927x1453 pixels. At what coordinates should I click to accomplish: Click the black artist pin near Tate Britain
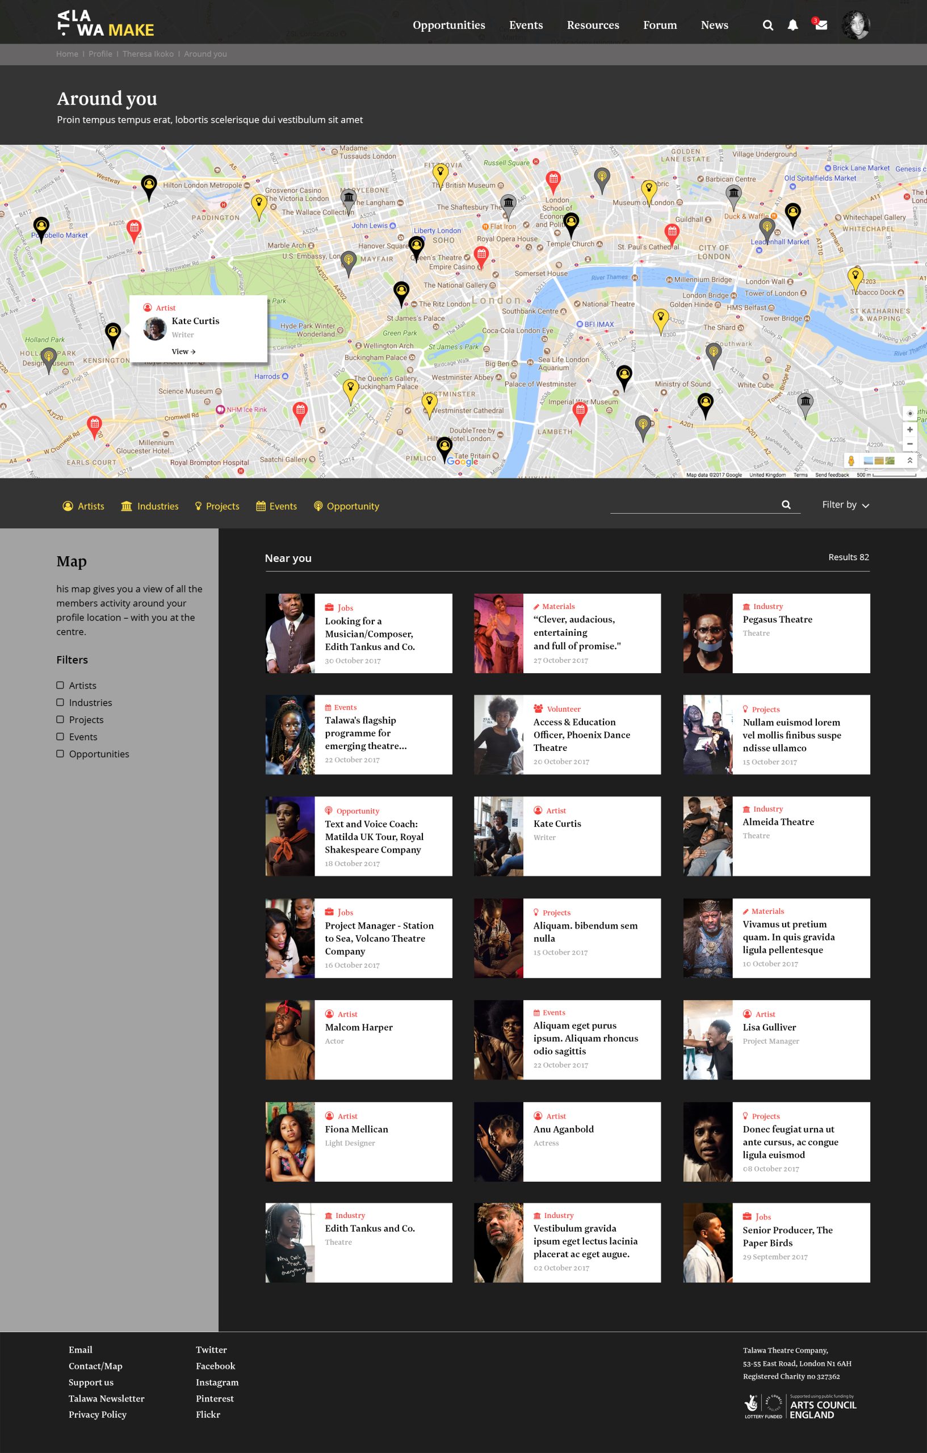point(444,450)
